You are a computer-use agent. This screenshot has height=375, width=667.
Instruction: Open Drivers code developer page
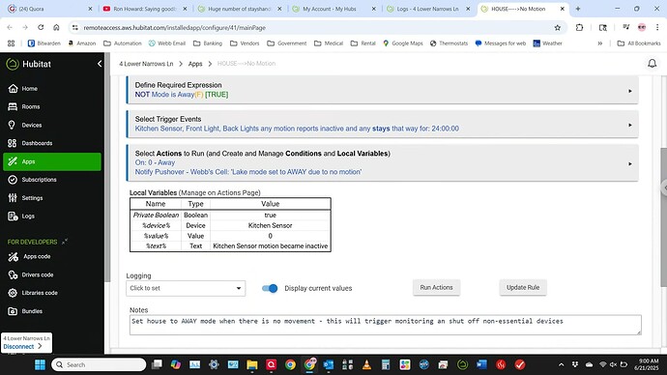[31, 274]
